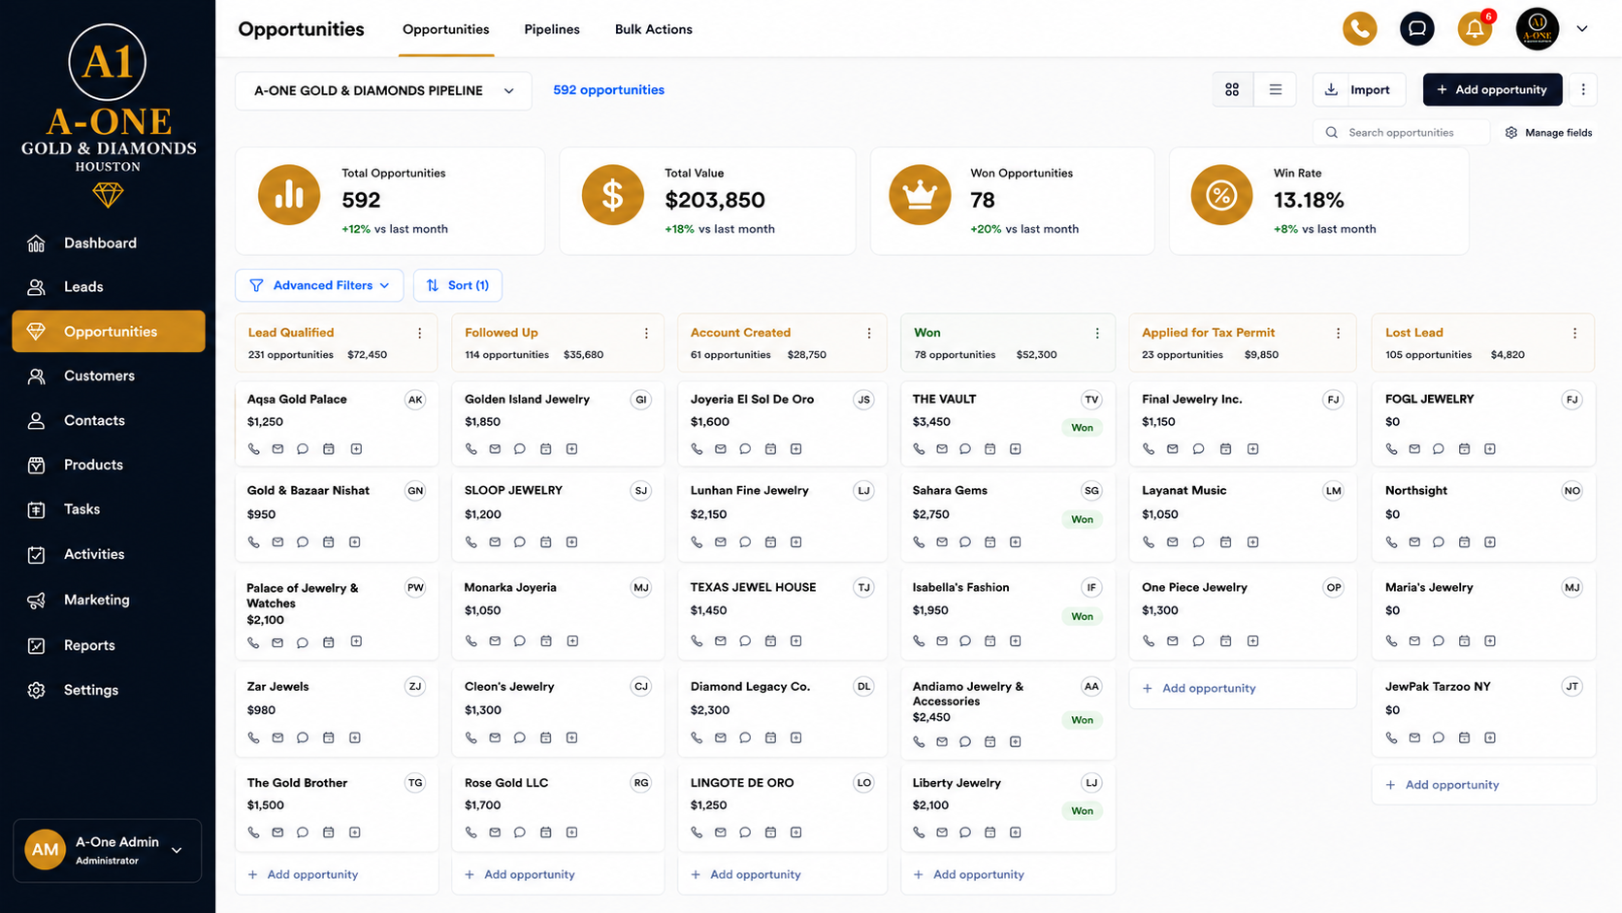Viewport: 1622px width, 913px height.
Task: Open the Bulk Actions tab
Action: tap(654, 29)
